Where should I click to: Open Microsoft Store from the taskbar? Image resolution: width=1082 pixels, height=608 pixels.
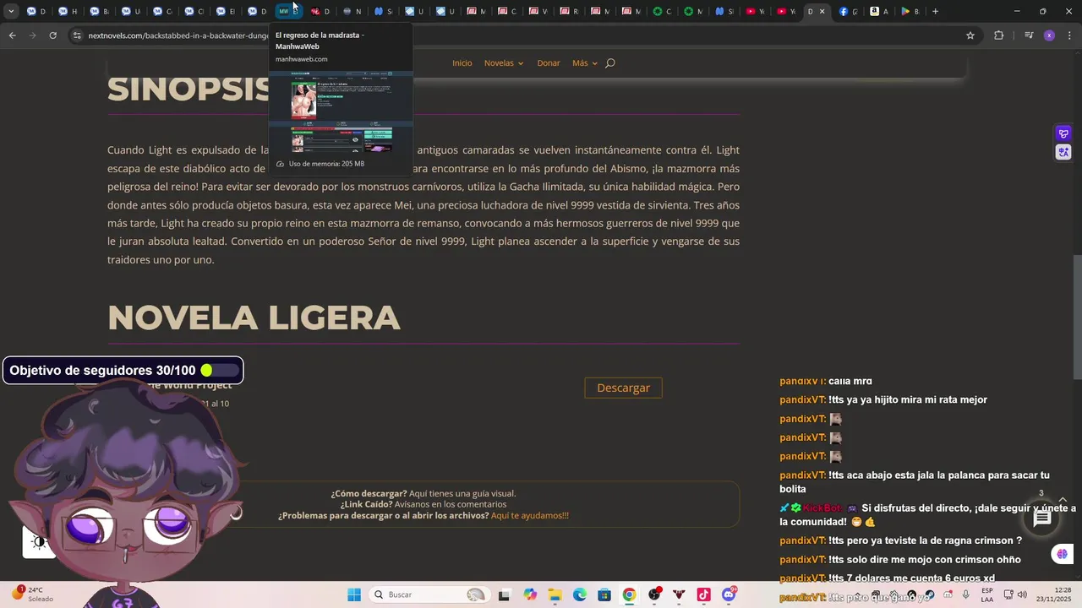tap(604, 594)
